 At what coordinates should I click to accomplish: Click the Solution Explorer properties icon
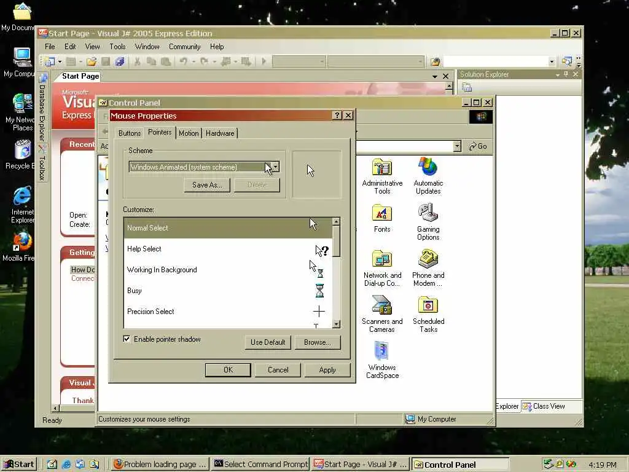tap(467, 87)
